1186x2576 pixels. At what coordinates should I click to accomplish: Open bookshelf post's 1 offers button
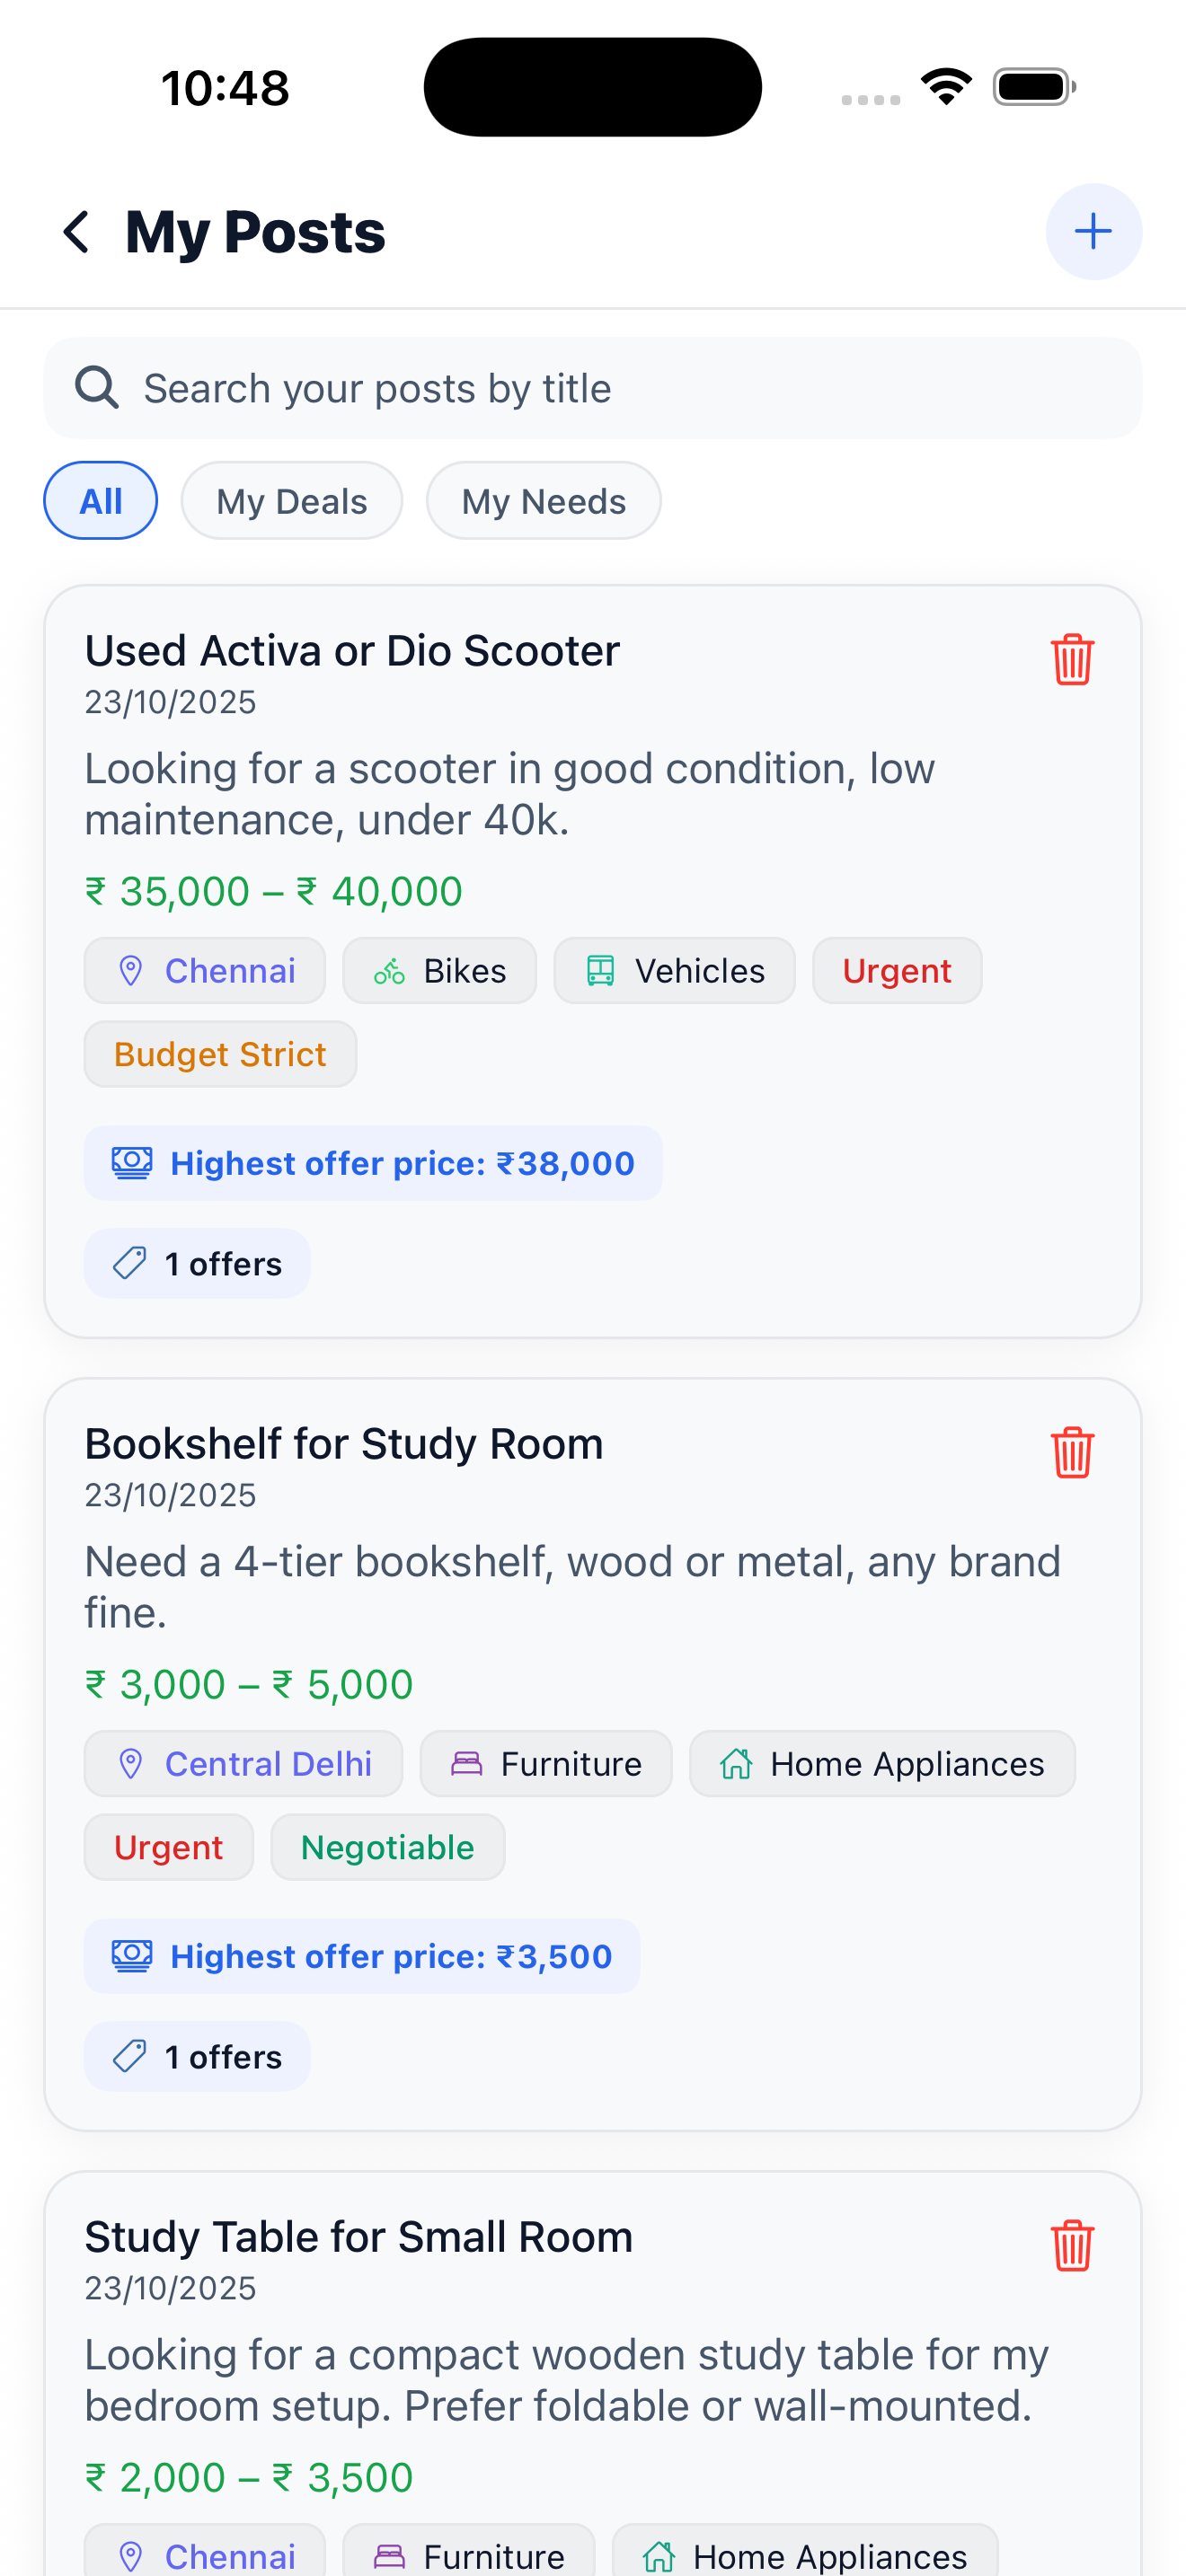click(197, 2057)
